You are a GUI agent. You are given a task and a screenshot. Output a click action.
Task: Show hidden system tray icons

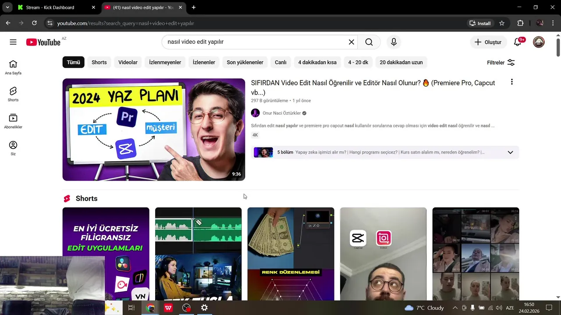click(454, 308)
